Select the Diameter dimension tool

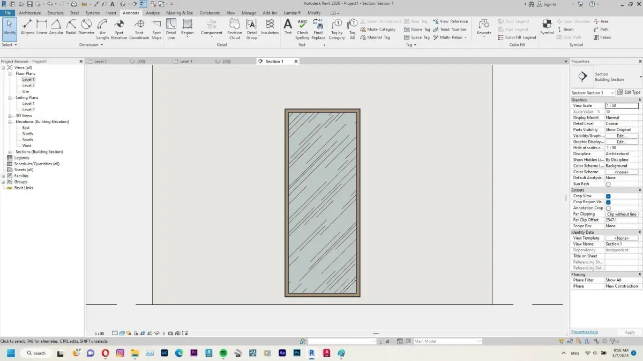[86, 28]
